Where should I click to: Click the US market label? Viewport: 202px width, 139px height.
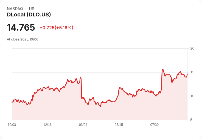(32, 9)
